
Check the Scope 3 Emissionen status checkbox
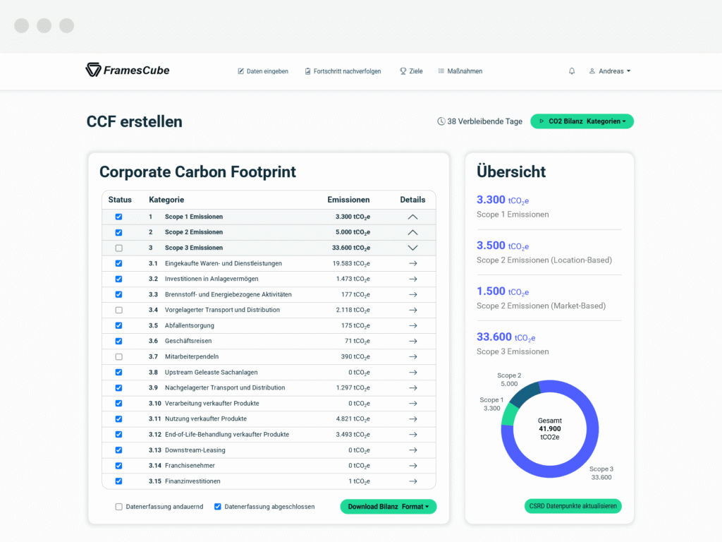[x=118, y=248]
